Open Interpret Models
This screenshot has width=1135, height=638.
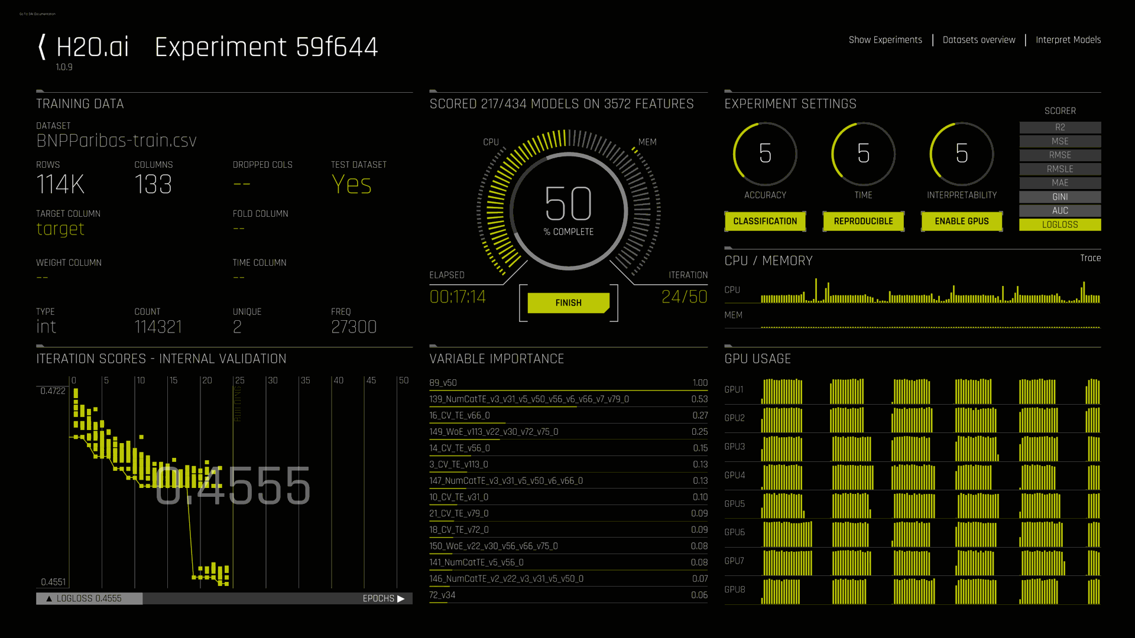(x=1068, y=40)
